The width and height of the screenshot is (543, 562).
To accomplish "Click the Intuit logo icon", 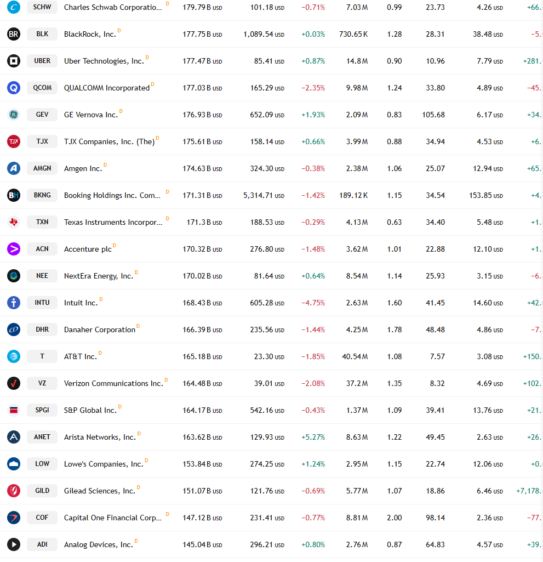I will point(14,303).
